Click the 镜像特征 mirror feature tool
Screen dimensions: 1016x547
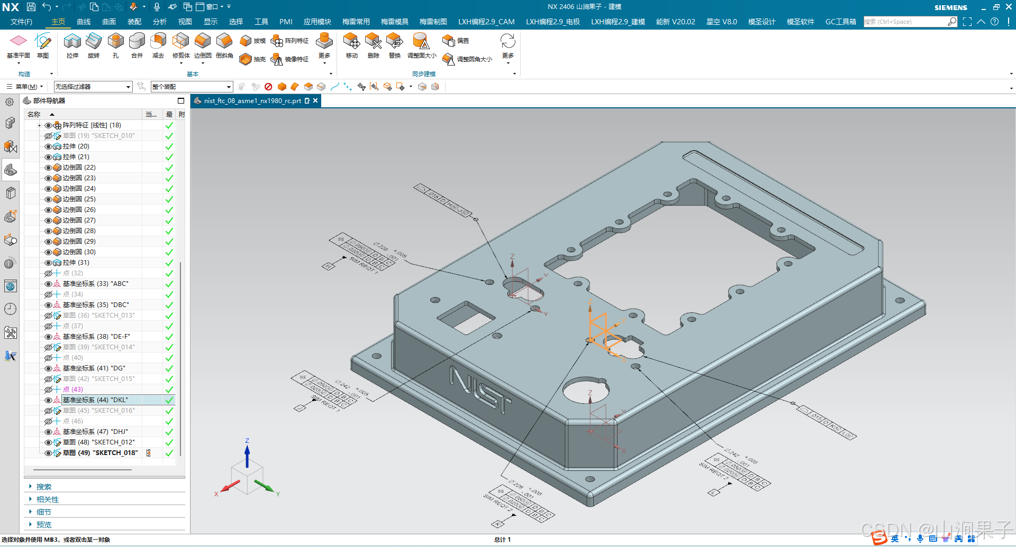pos(289,59)
